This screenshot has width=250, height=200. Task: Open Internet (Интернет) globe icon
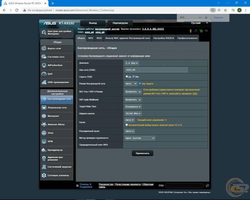44,116
